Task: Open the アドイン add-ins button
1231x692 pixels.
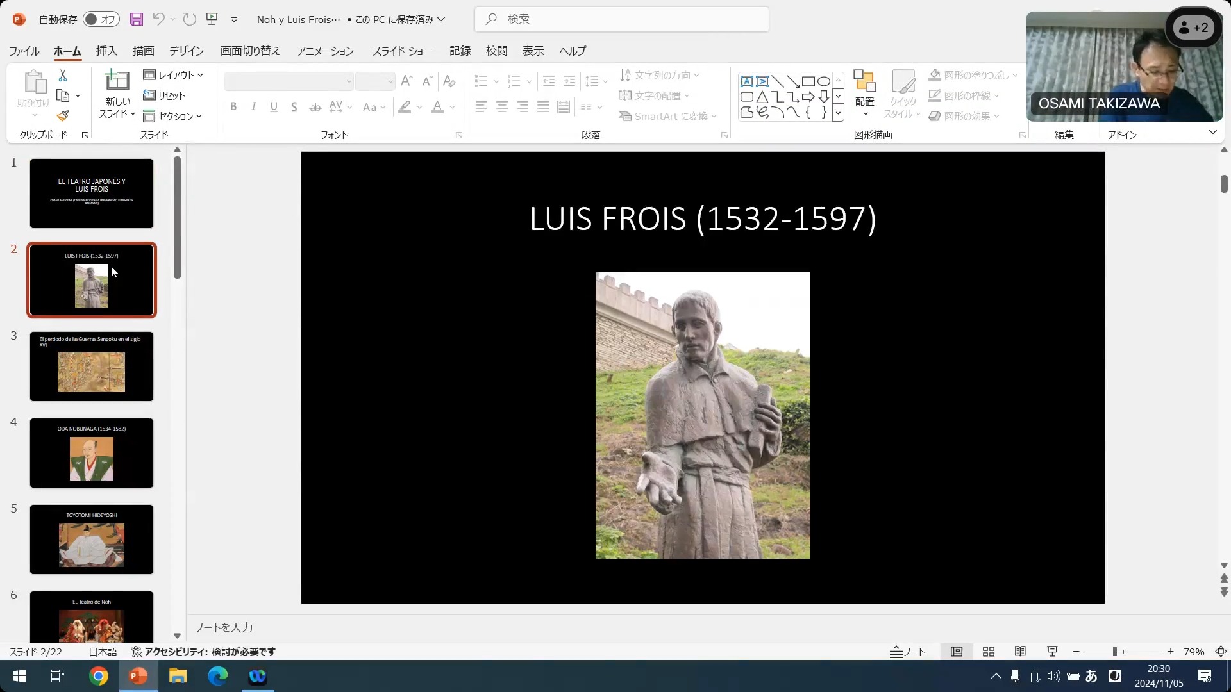Action: pyautogui.click(x=1123, y=135)
